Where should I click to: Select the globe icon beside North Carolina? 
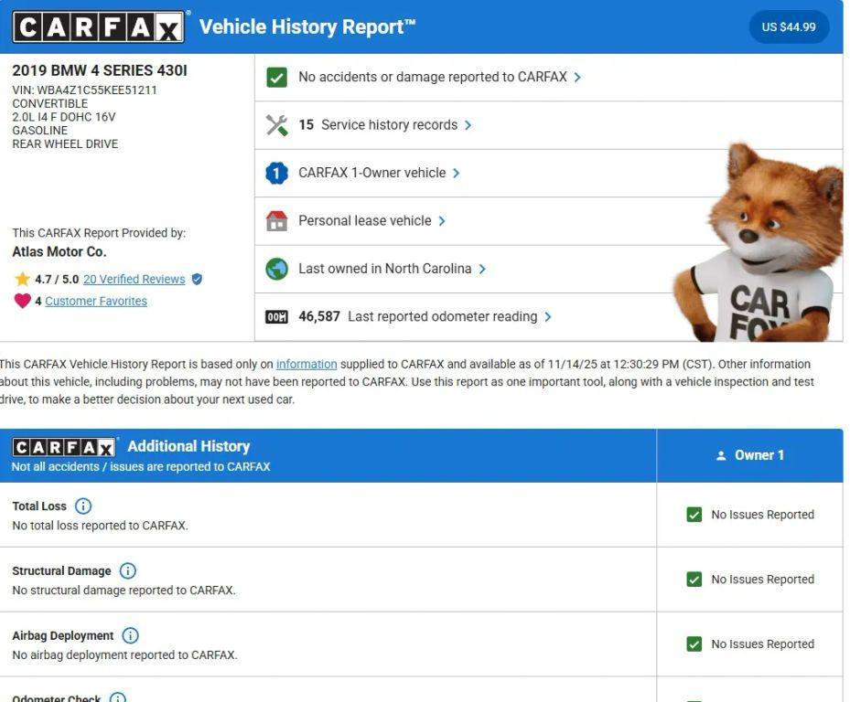(x=274, y=268)
